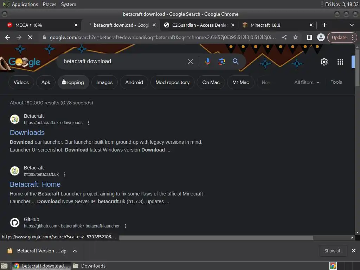Stop loading the page
360x270 pixels.
click(x=30, y=37)
